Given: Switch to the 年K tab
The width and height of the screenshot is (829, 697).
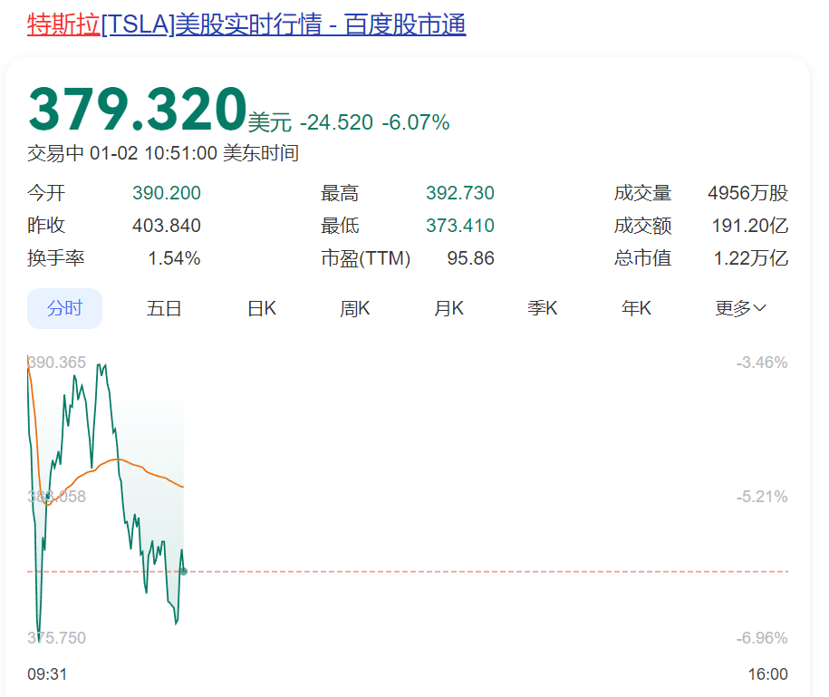Looking at the screenshot, I should click(635, 308).
